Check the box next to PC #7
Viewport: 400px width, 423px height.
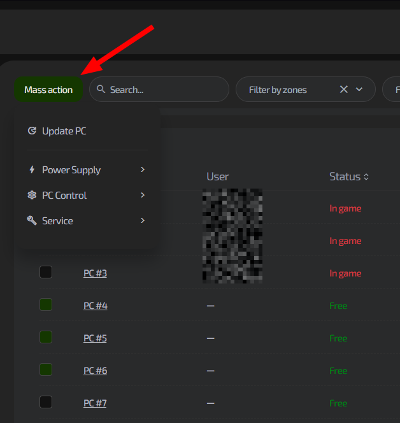click(x=46, y=403)
